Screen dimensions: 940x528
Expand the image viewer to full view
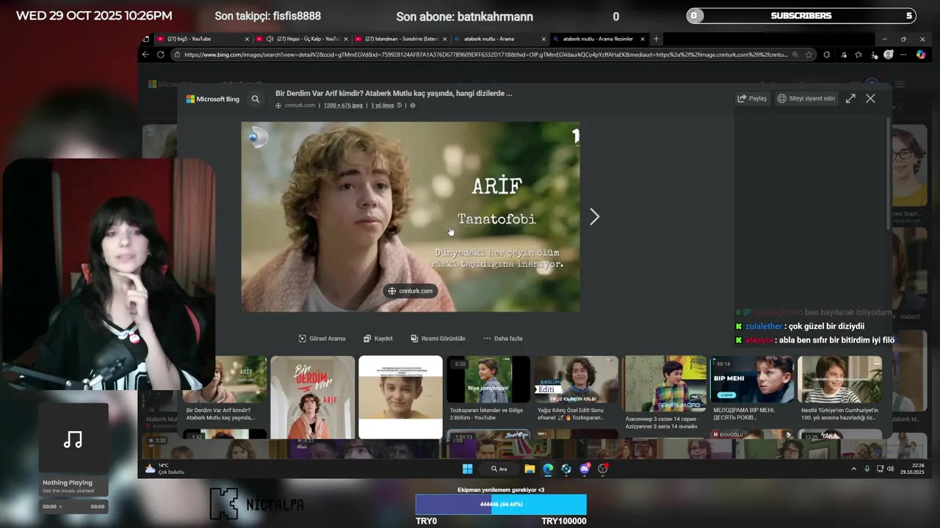point(850,98)
